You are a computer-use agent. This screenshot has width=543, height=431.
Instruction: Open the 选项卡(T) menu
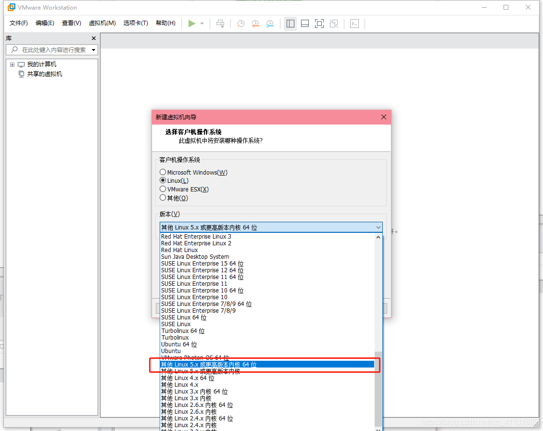(136, 23)
